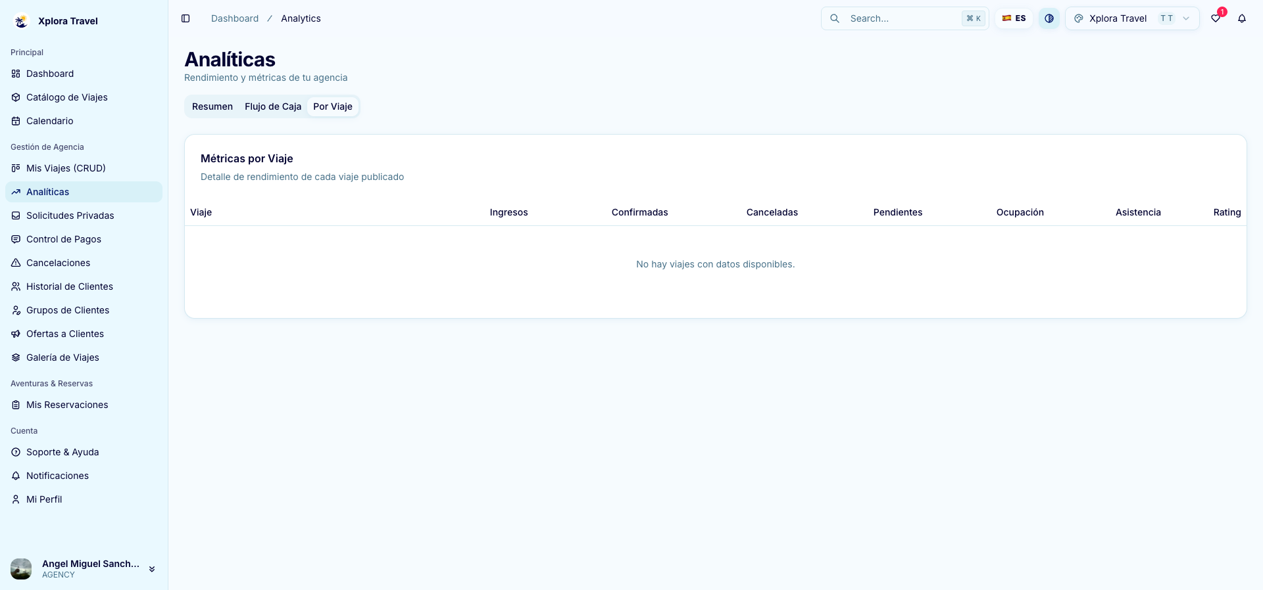
Task: Click the Catálogo de Viajes cube icon
Action: click(16, 97)
